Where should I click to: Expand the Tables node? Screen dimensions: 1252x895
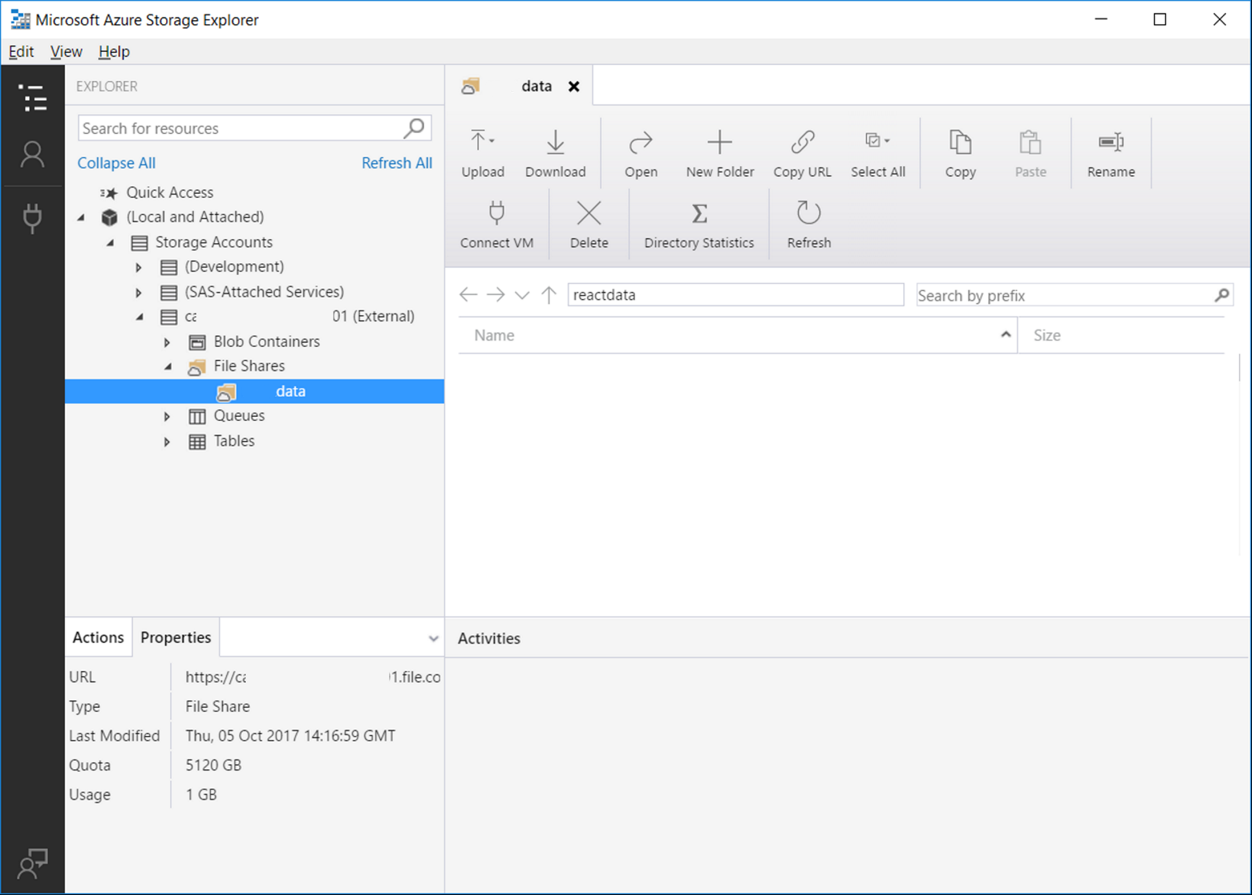pyautogui.click(x=167, y=442)
